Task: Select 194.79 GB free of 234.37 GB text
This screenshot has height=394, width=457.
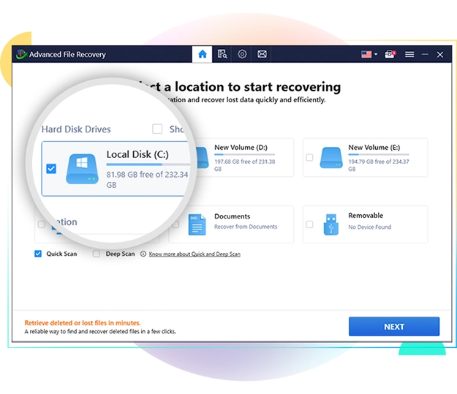Action: (x=379, y=165)
